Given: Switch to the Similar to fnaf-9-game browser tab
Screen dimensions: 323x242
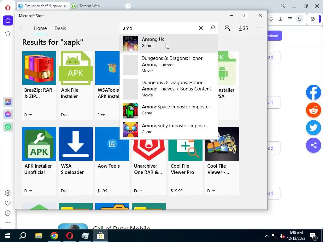Looking at the screenshot, I should 43,6.
